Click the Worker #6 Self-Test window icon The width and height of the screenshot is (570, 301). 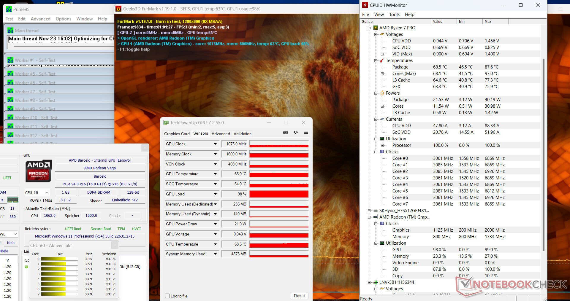point(10,82)
